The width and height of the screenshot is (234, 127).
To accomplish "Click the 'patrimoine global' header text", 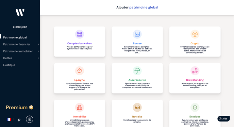I will (144, 7).
